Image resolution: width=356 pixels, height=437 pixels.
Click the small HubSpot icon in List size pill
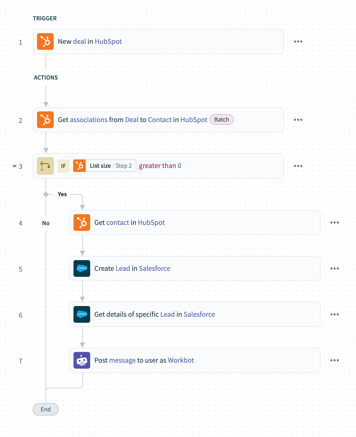[x=79, y=166]
